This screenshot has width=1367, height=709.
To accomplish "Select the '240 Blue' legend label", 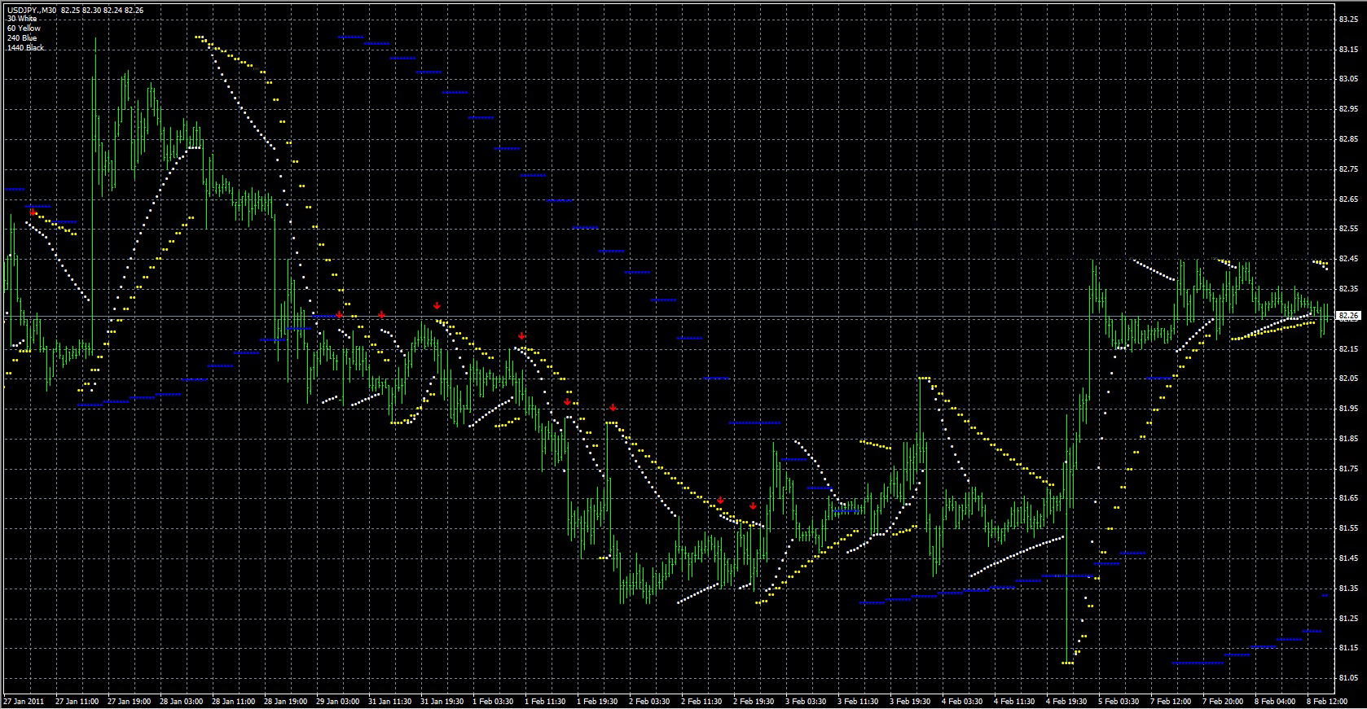I will point(22,38).
